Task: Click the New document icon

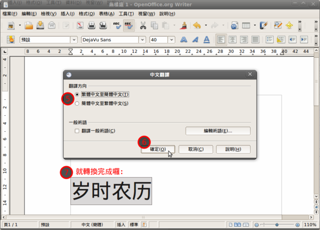Action: [11, 26]
